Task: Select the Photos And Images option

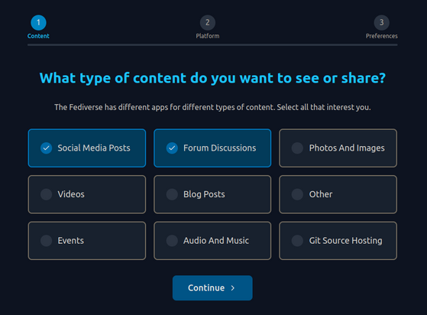Action: tap(338, 148)
